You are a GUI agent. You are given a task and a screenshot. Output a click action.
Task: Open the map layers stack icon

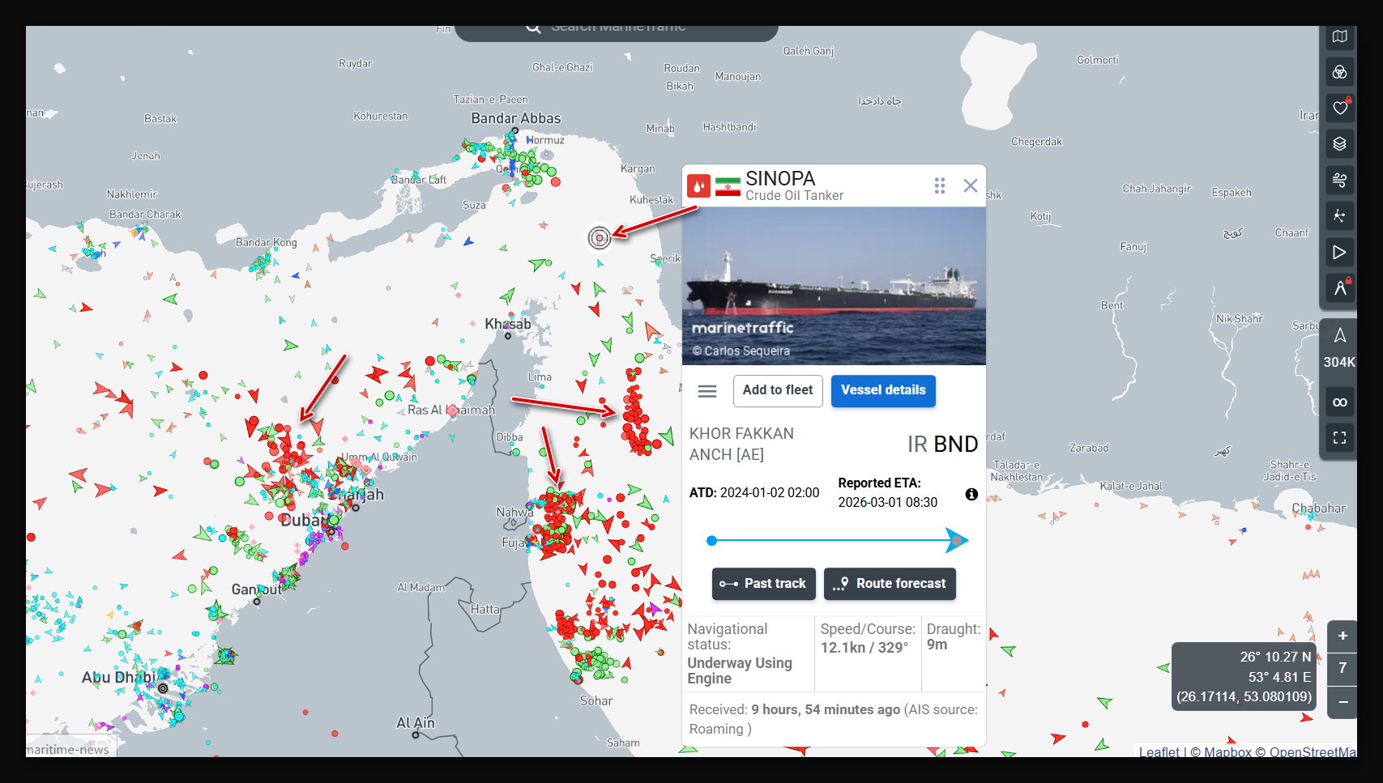1340,143
